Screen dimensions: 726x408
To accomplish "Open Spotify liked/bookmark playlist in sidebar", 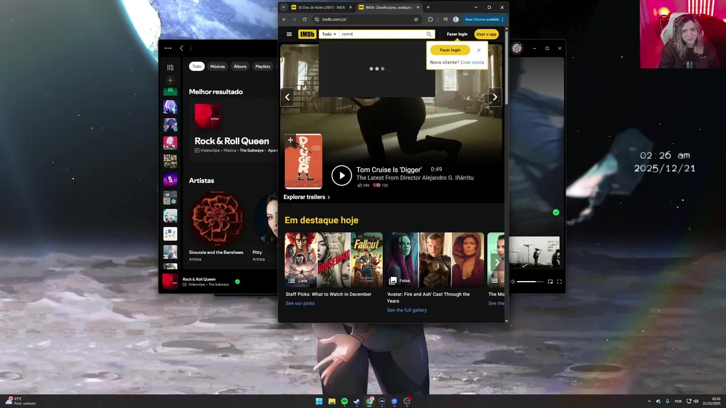I will [170, 91].
